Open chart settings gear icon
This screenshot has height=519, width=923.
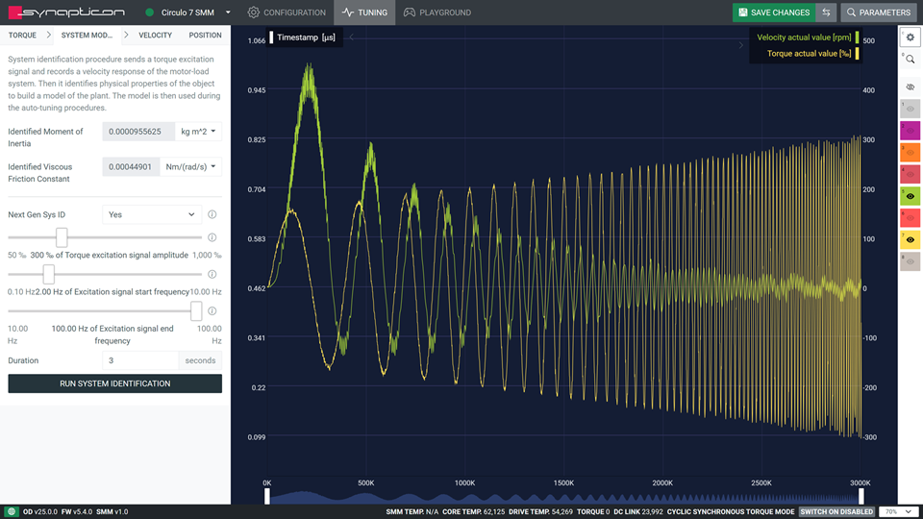(911, 37)
